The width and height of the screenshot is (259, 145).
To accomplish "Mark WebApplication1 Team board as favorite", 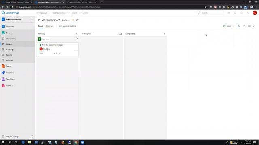I will (73, 20).
